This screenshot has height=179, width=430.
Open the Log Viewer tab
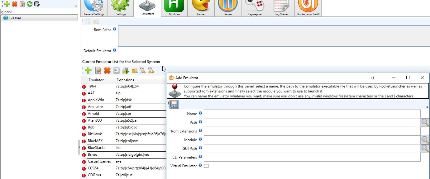point(281,8)
